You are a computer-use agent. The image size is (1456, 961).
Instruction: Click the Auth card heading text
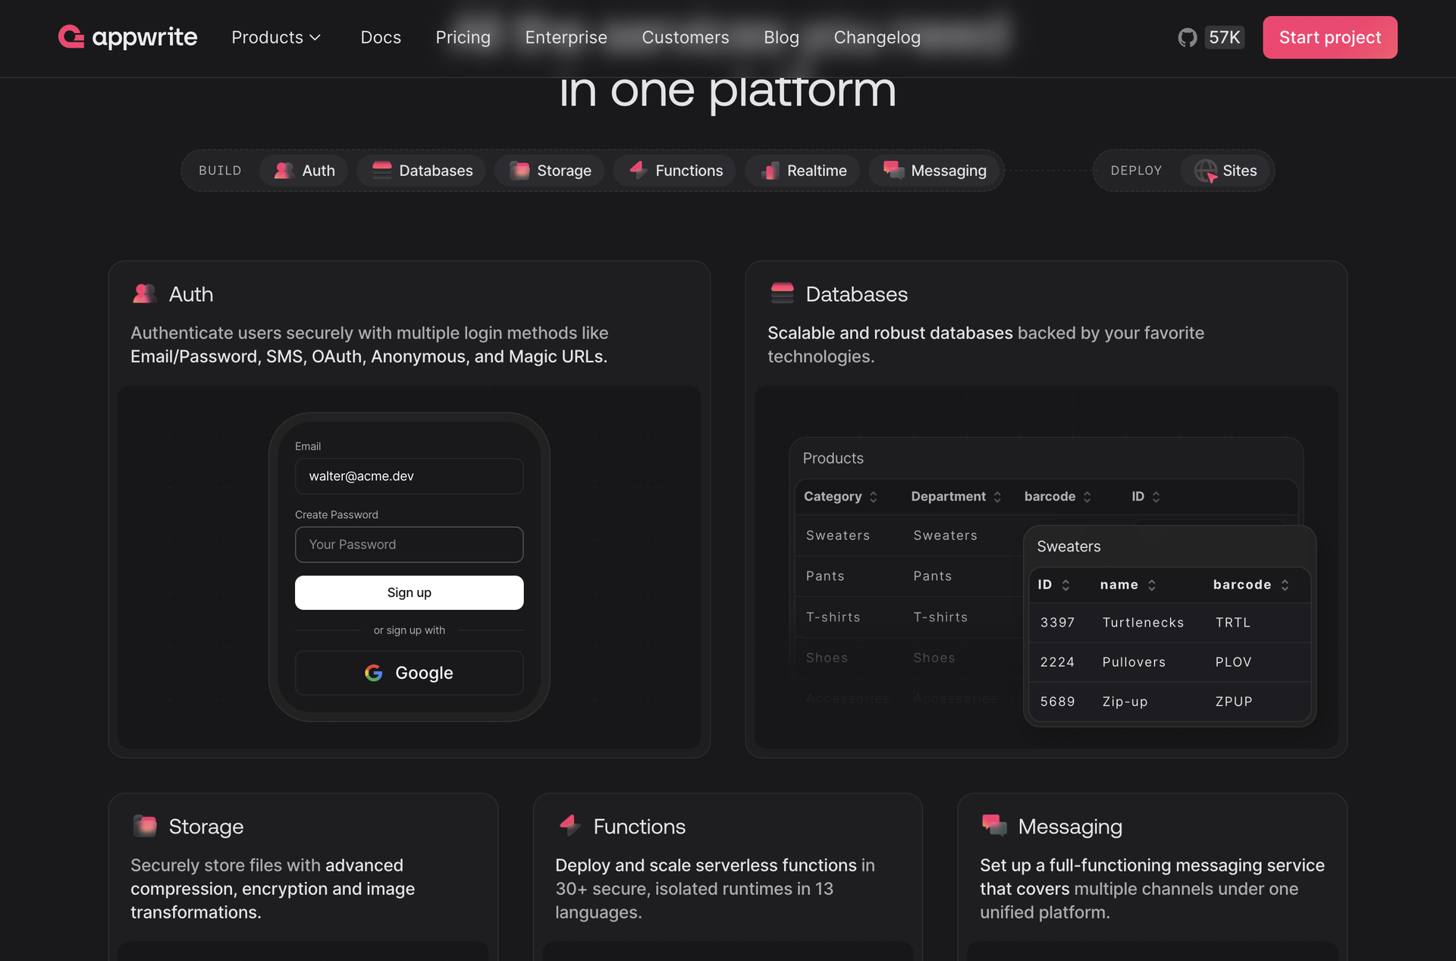(x=191, y=294)
